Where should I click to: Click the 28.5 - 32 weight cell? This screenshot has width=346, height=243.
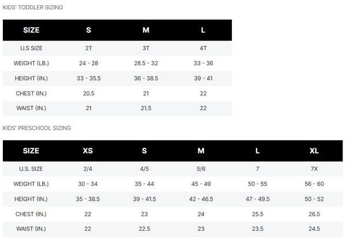[x=146, y=63]
